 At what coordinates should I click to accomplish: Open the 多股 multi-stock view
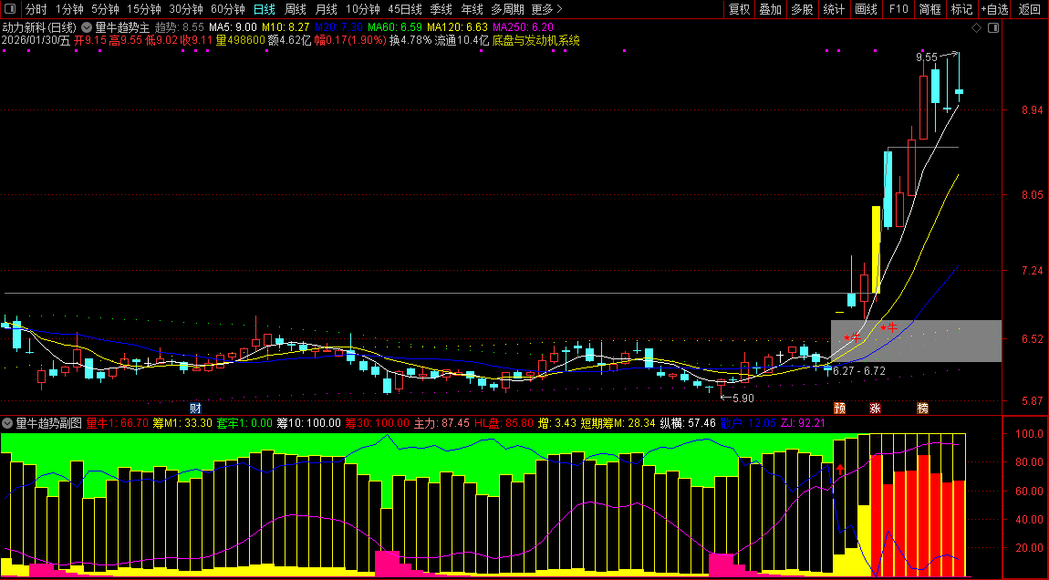802,9
